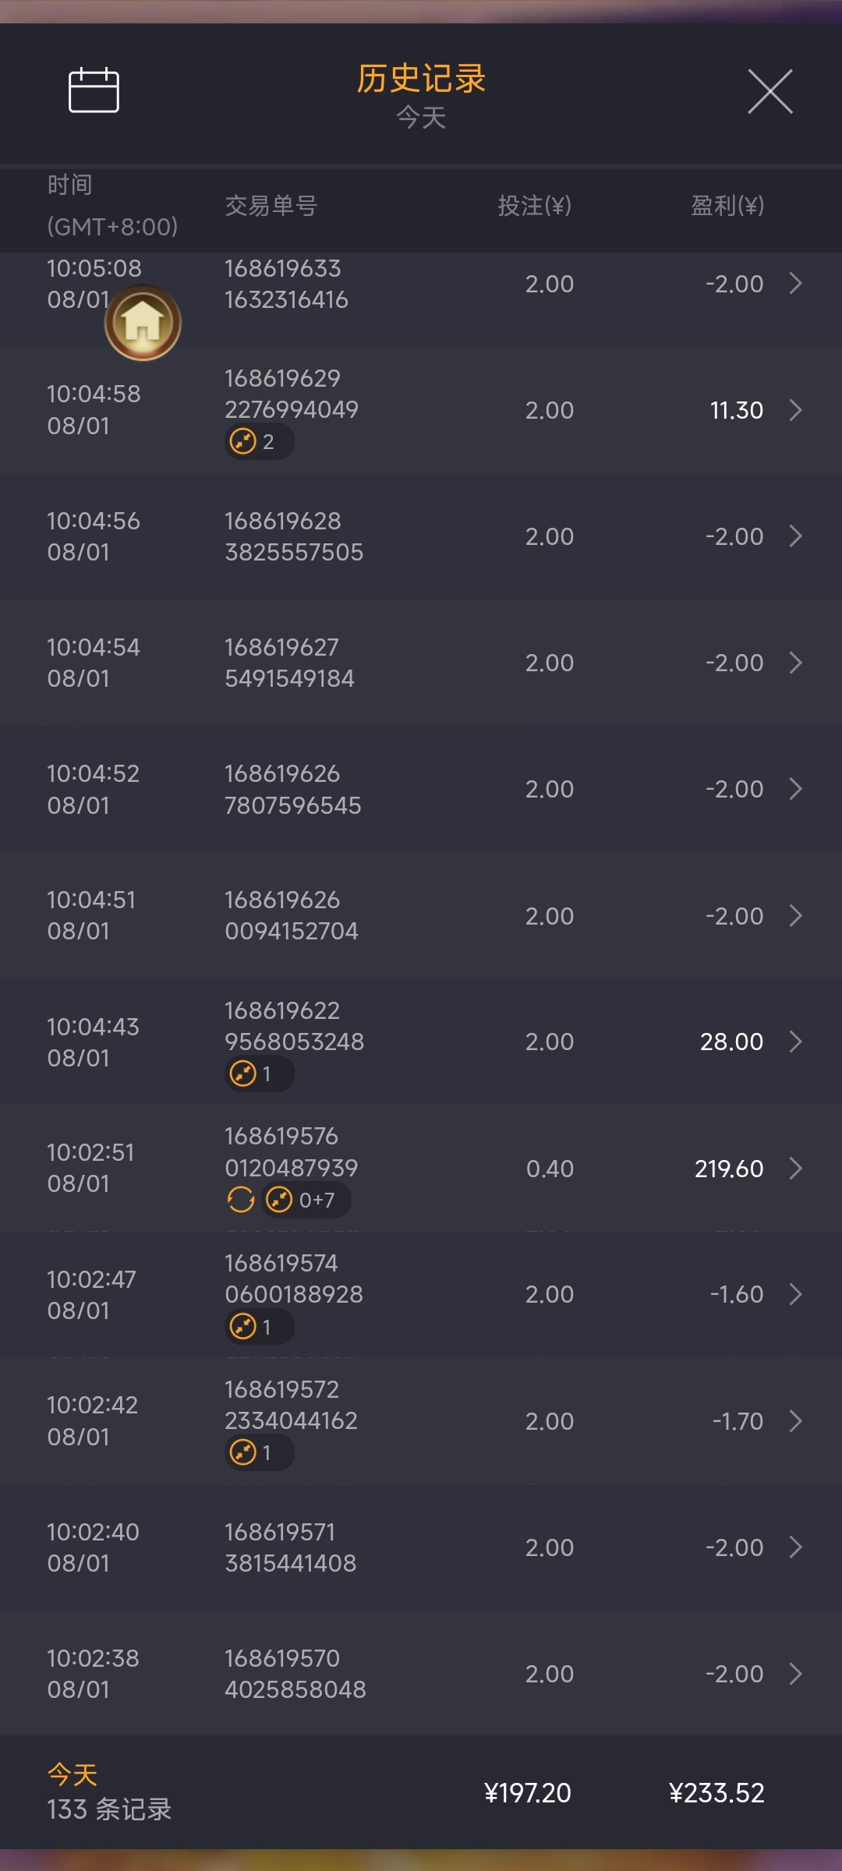Click free-spin badge on the 10:04:58 record
Image resolution: width=842 pixels, height=1871 pixels.
tap(258, 442)
